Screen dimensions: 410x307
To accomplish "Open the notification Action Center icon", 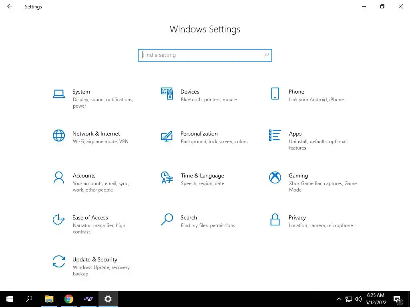I will coord(398,299).
